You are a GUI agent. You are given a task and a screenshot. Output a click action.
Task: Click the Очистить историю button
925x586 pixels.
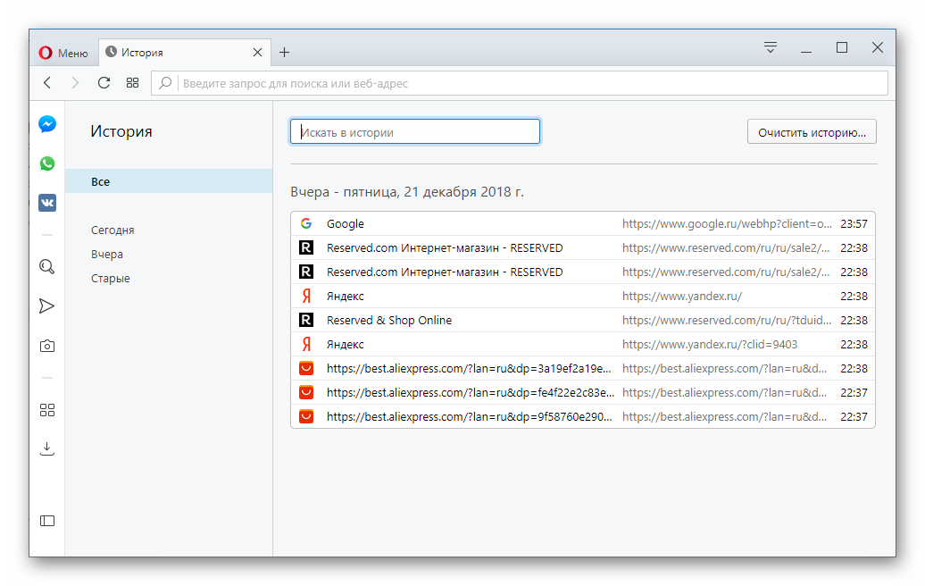pyautogui.click(x=811, y=132)
